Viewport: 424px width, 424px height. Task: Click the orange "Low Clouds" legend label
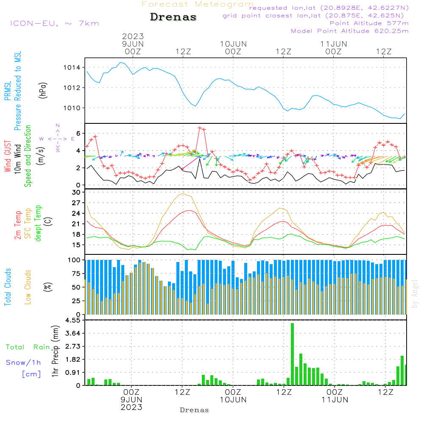pos(28,287)
